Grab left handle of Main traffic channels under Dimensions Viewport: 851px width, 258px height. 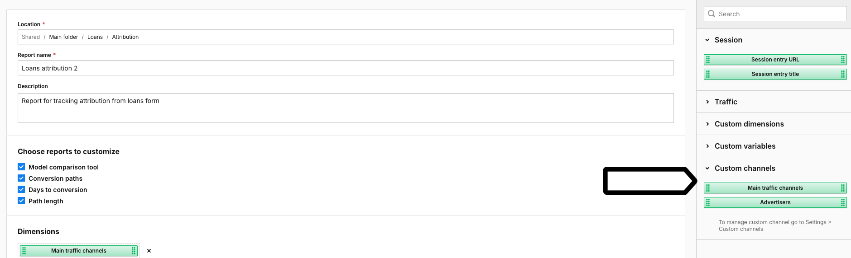24,251
